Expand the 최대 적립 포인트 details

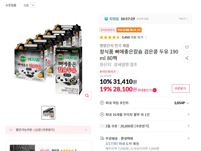pyautogui.click(x=188, y=103)
